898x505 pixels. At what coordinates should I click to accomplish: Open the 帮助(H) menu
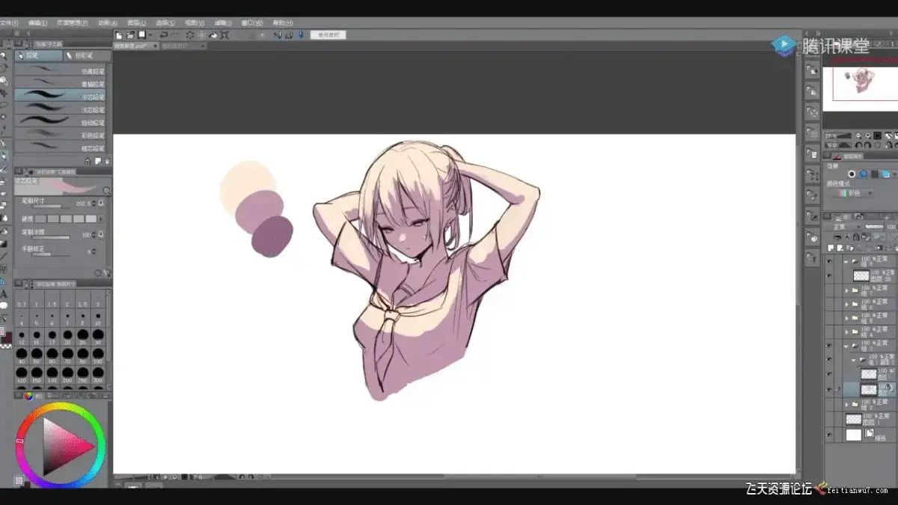(283, 22)
